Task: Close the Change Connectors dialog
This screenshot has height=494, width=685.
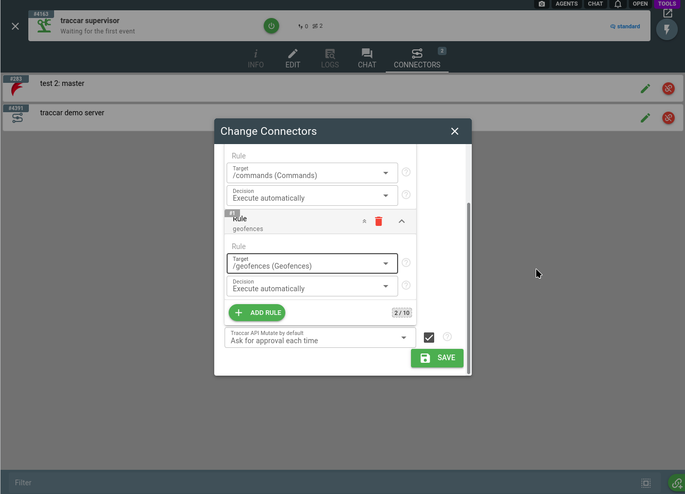Action: tap(455, 131)
